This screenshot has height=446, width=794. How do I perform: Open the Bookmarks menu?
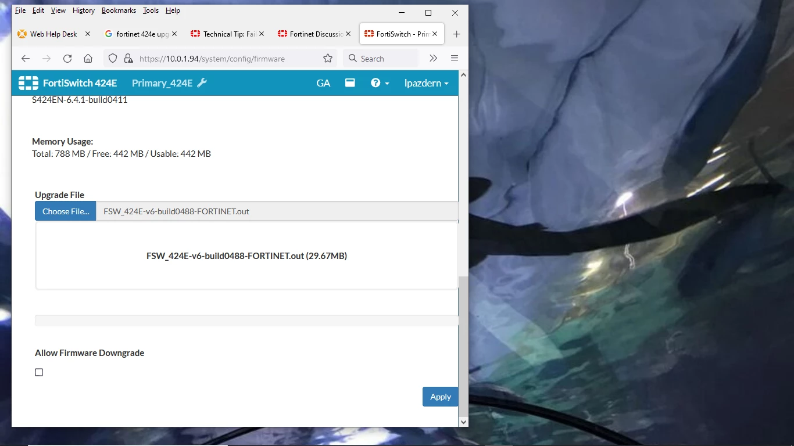click(119, 10)
